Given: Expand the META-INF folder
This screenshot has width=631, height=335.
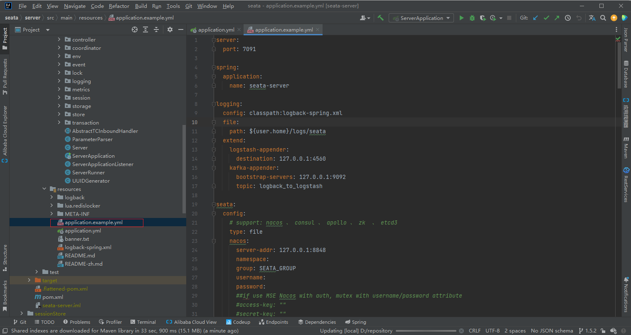Looking at the screenshot, I should pos(52,214).
